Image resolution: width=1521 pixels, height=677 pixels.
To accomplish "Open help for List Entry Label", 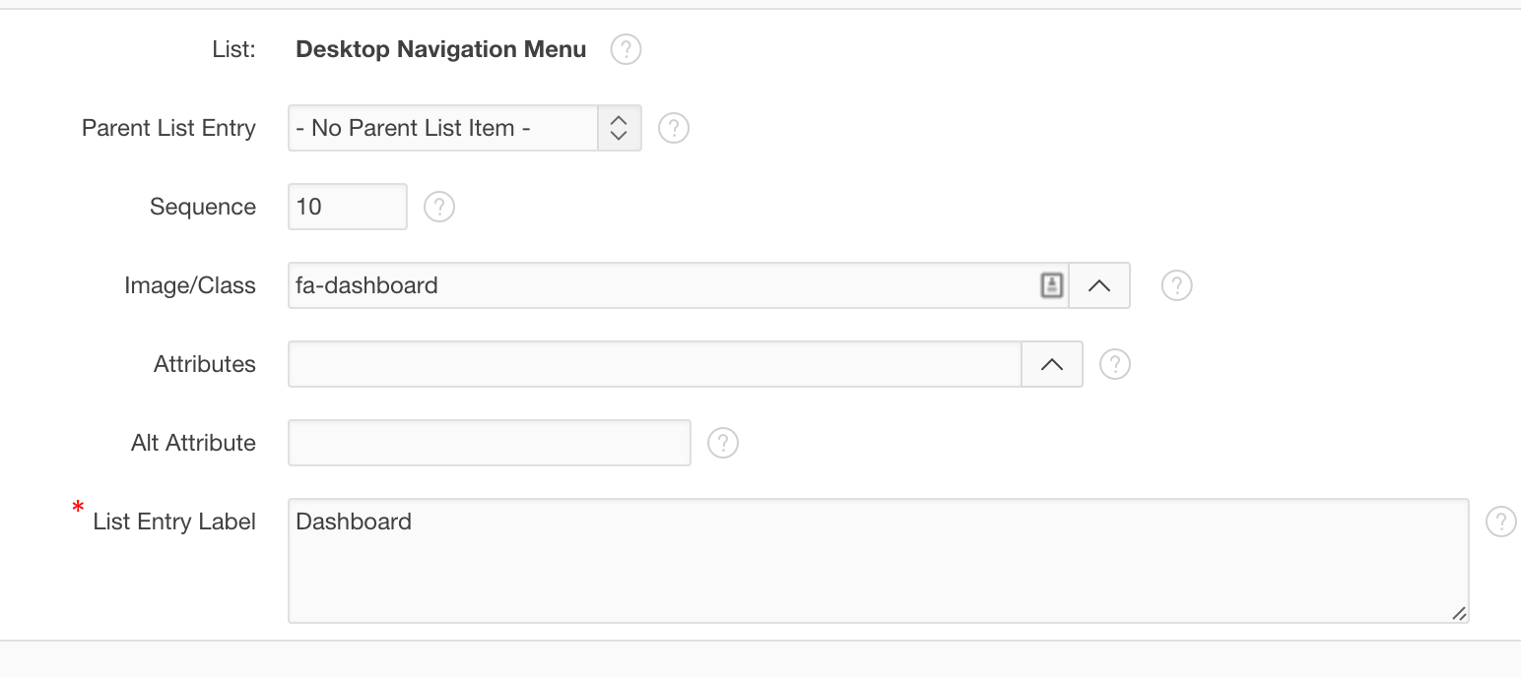I will (x=1500, y=522).
